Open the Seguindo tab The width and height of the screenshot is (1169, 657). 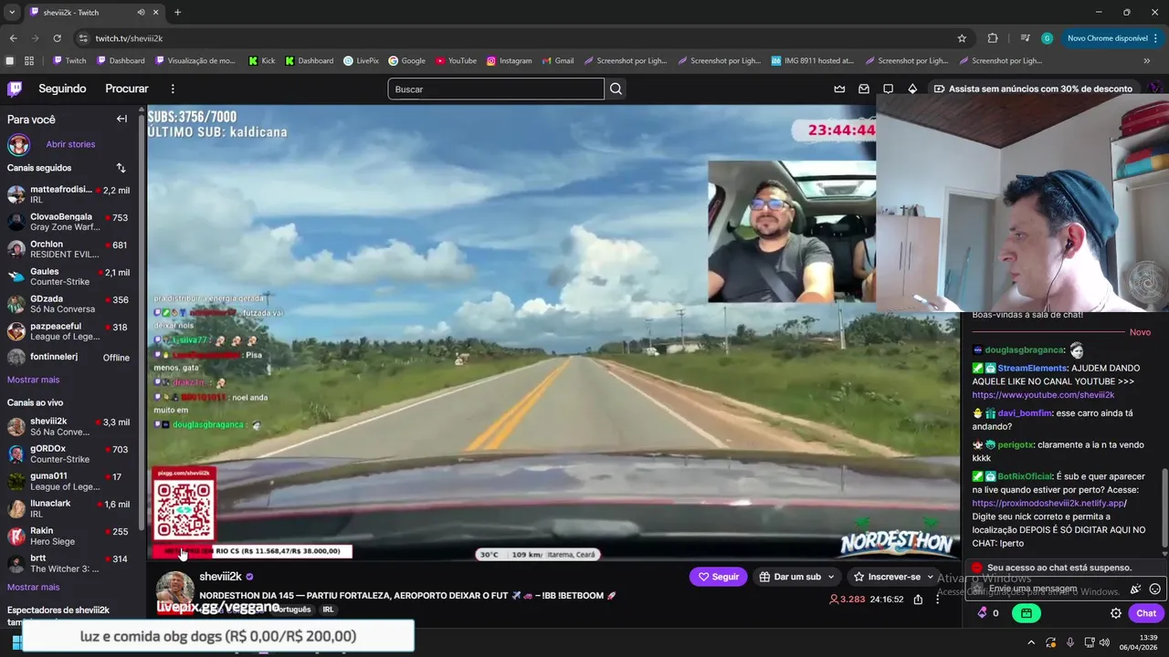point(62,89)
